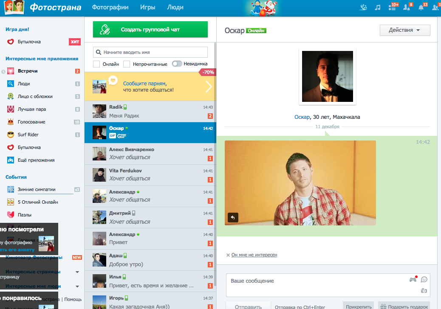Open chat with Vita Ferdukov
441x309 pixels.
point(150,175)
